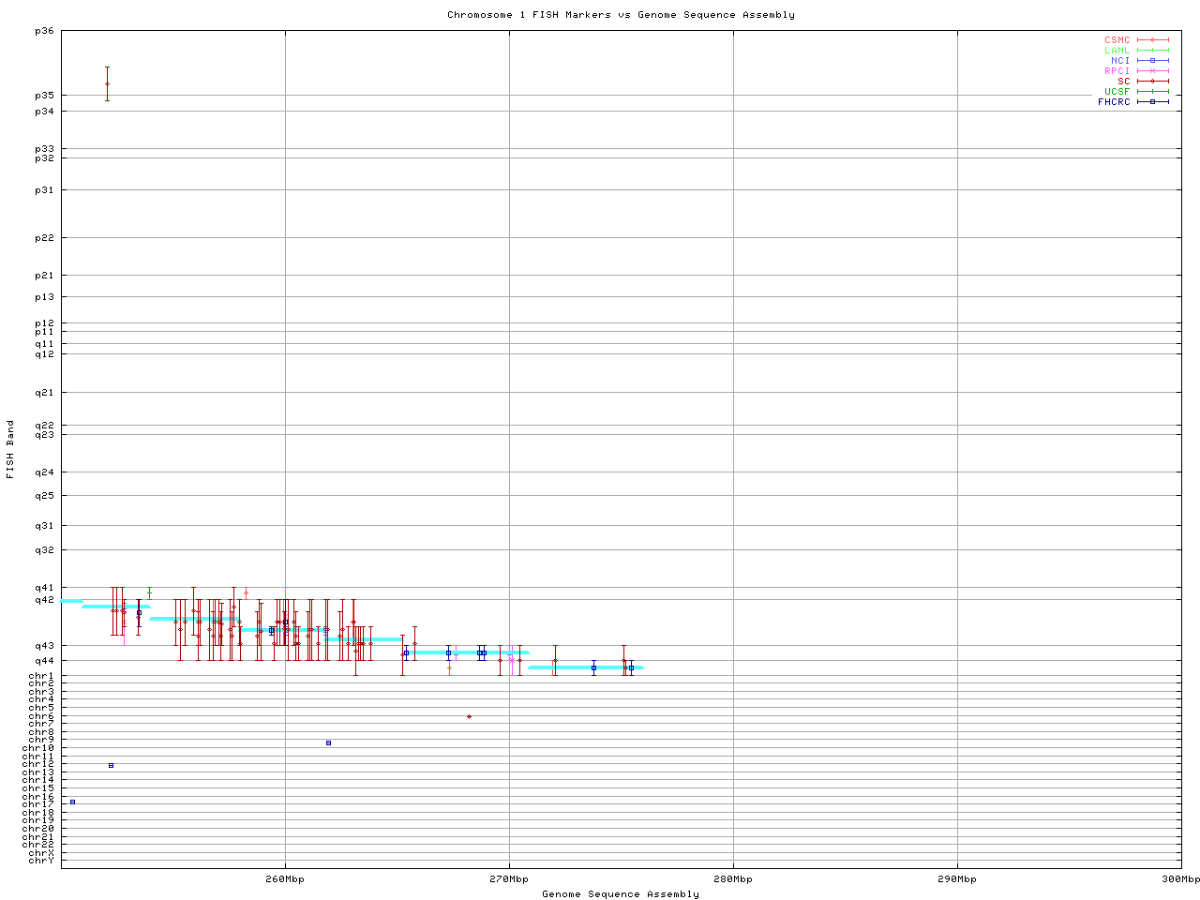
Task: Click the chart title text
Action: tap(621, 15)
